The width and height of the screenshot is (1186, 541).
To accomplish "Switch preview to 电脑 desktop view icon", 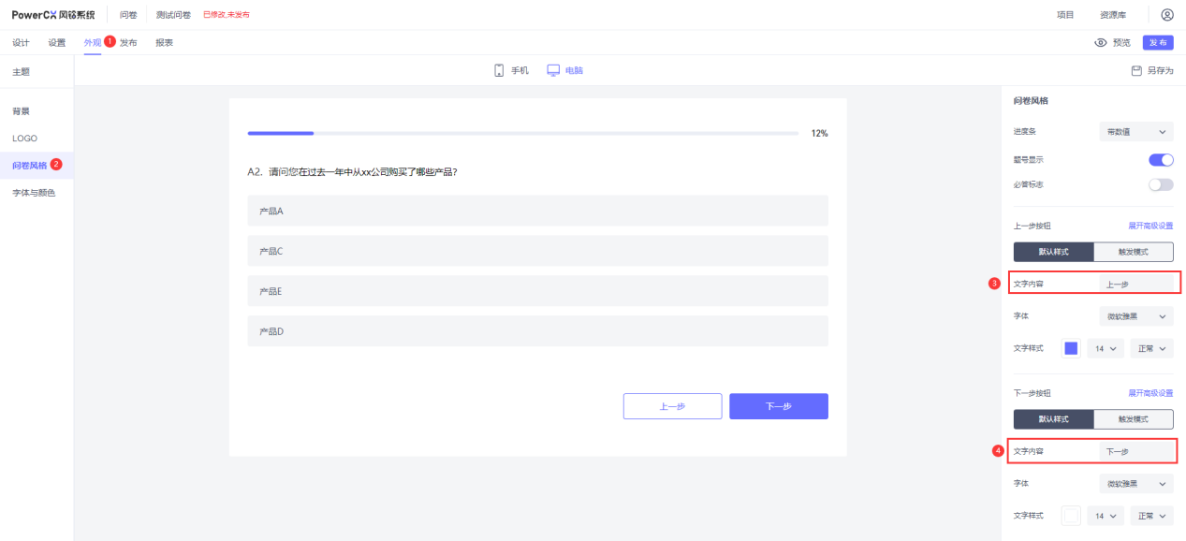I will tap(553, 70).
